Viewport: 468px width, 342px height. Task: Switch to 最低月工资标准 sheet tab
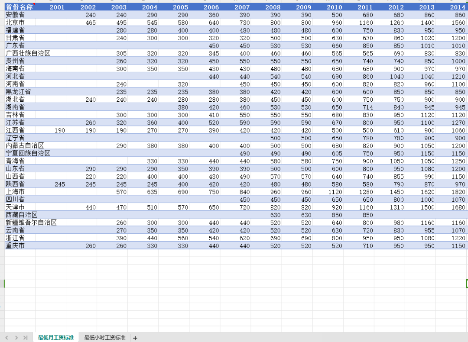click(56, 338)
